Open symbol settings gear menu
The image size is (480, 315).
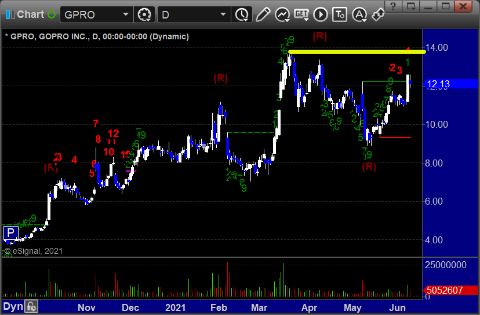(x=144, y=14)
